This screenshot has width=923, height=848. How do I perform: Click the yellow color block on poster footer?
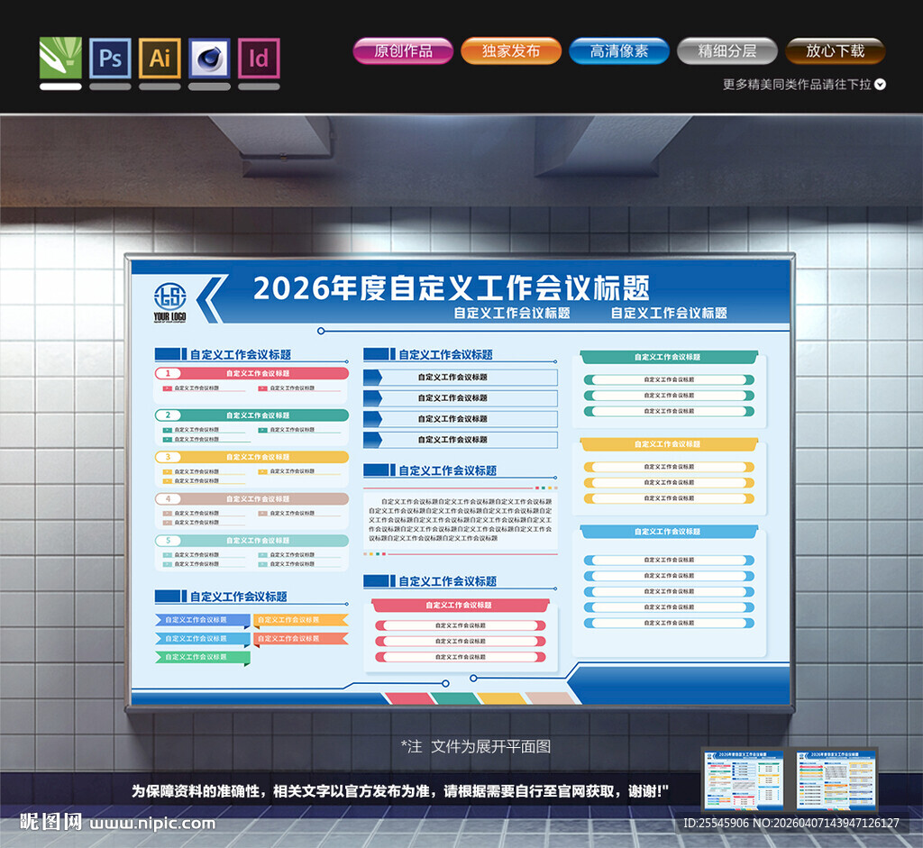(502, 698)
